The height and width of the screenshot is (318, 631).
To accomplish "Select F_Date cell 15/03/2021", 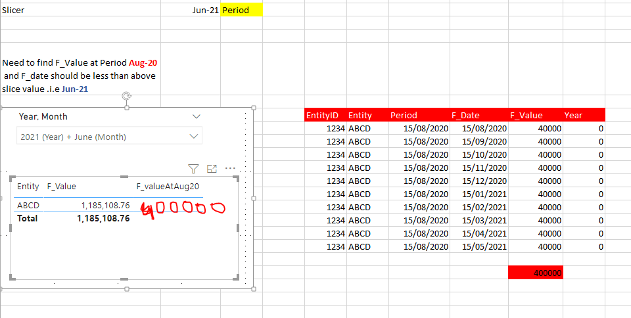I will [479, 220].
